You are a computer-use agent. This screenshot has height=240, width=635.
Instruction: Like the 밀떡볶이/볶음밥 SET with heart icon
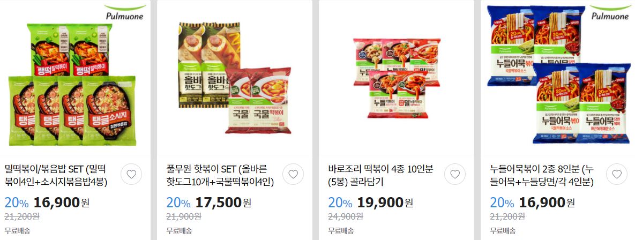[131, 175]
